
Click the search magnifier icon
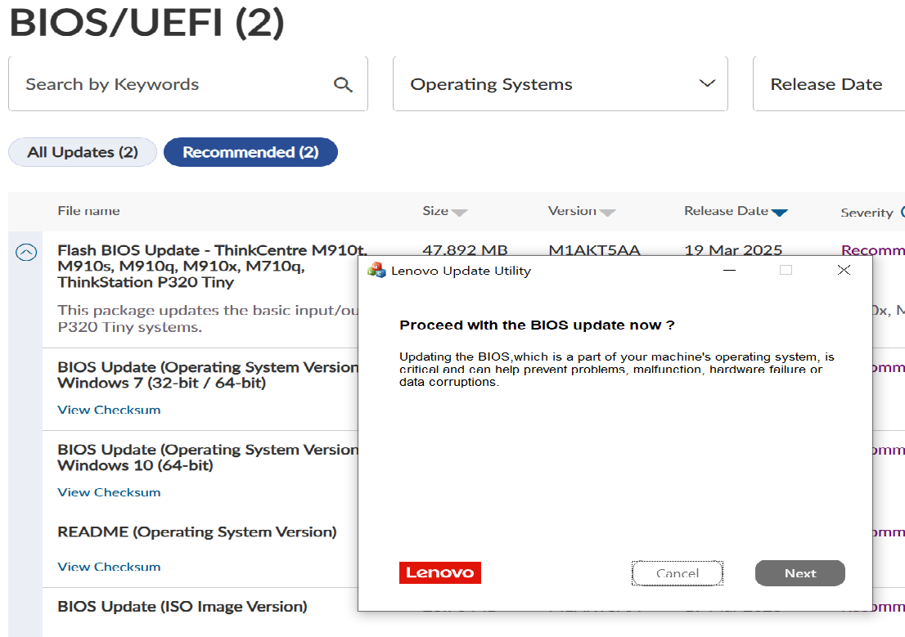(343, 84)
